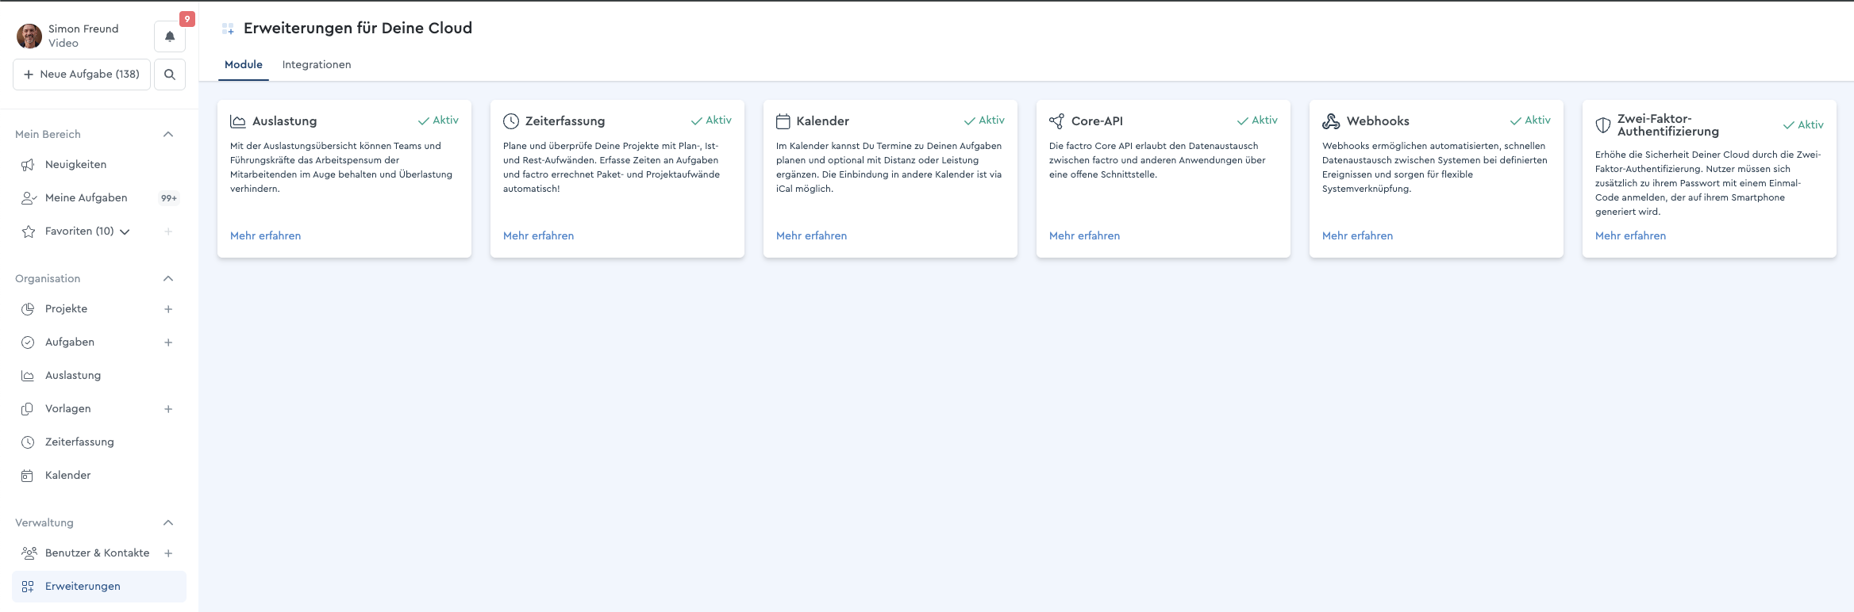Switch to the Integrationen tab
The width and height of the screenshot is (1854, 612).
(317, 65)
